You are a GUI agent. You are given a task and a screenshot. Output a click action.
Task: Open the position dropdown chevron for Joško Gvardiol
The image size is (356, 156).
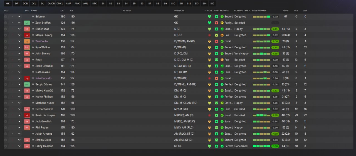(19, 66)
